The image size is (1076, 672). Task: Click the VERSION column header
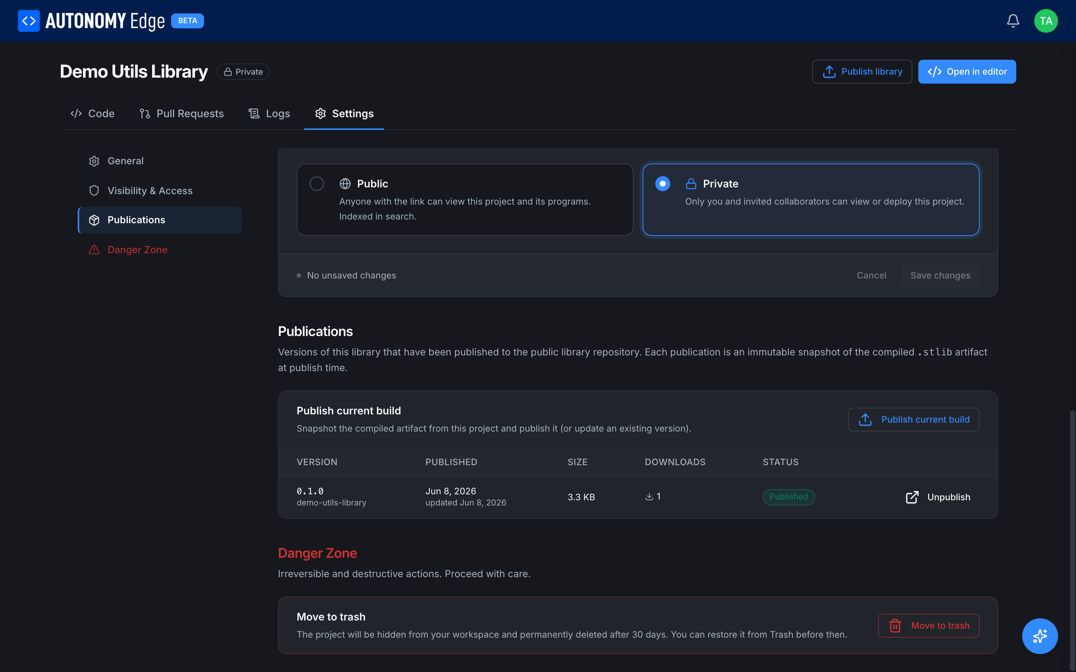tap(317, 462)
